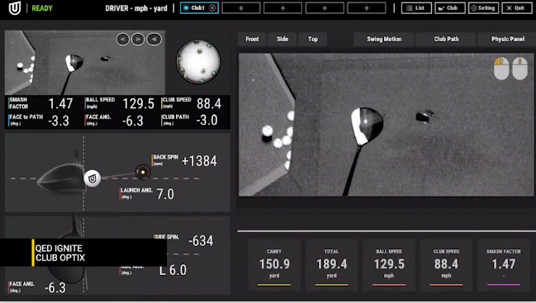The height and width of the screenshot is (303, 536).
Task: Open the Club selection button
Action: 449,8
